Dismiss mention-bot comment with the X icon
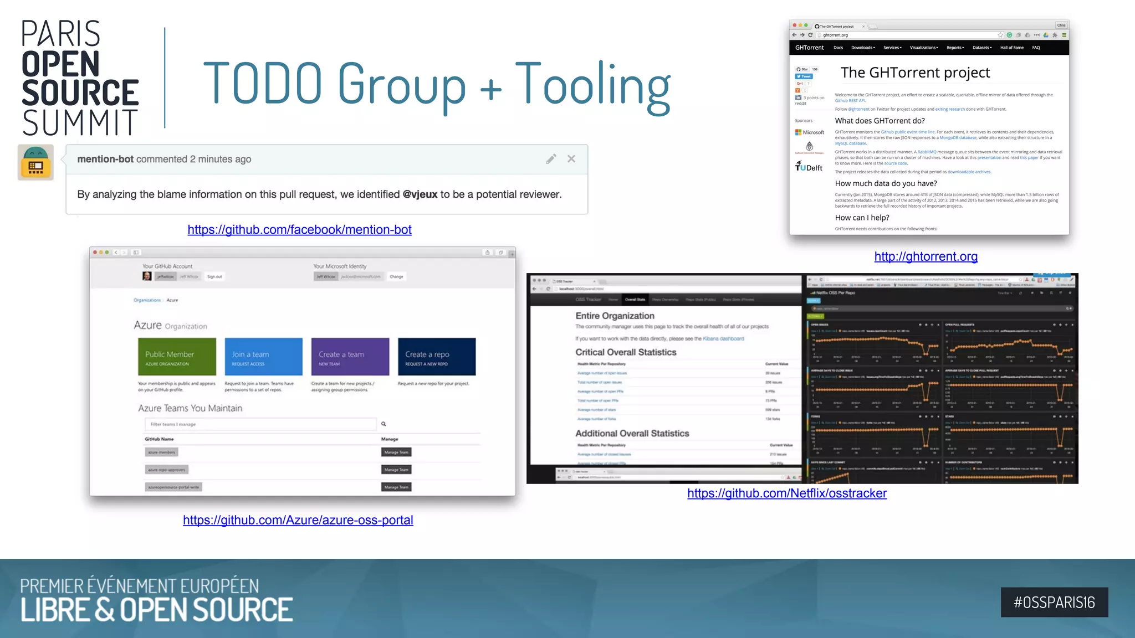This screenshot has width=1135, height=638. pyautogui.click(x=571, y=159)
